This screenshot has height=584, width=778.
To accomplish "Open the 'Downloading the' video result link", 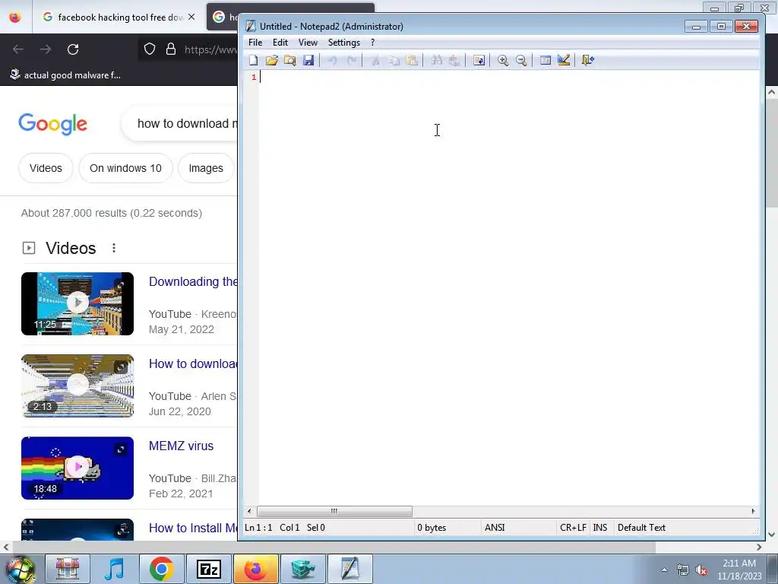I will pyautogui.click(x=193, y=281).
